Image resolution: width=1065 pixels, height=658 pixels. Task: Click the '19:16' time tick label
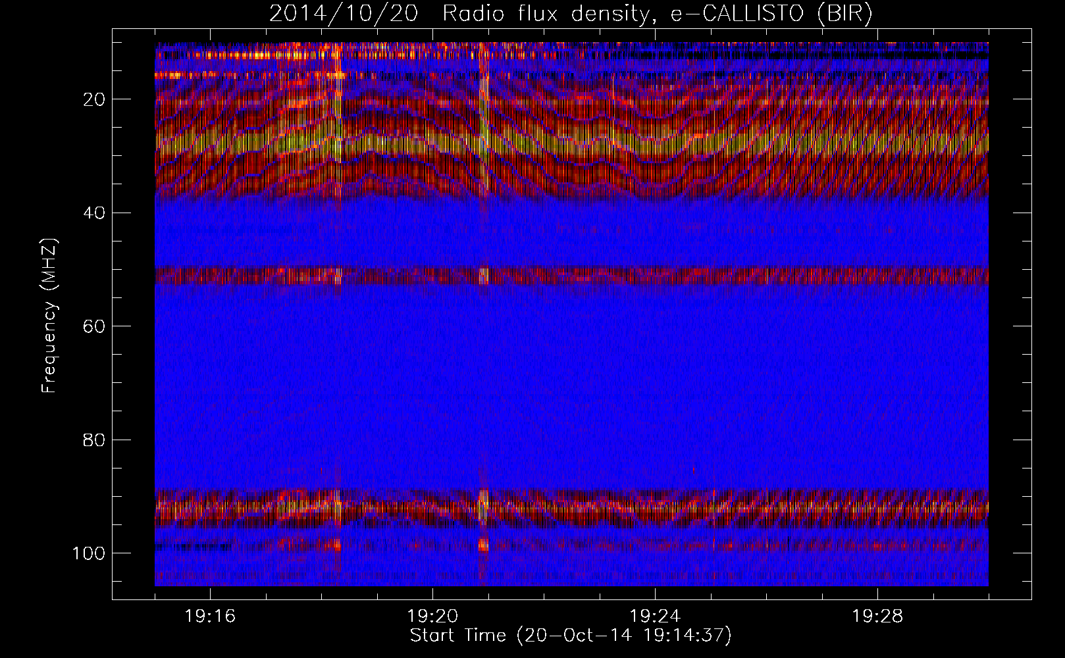click(x=210, y=617)
